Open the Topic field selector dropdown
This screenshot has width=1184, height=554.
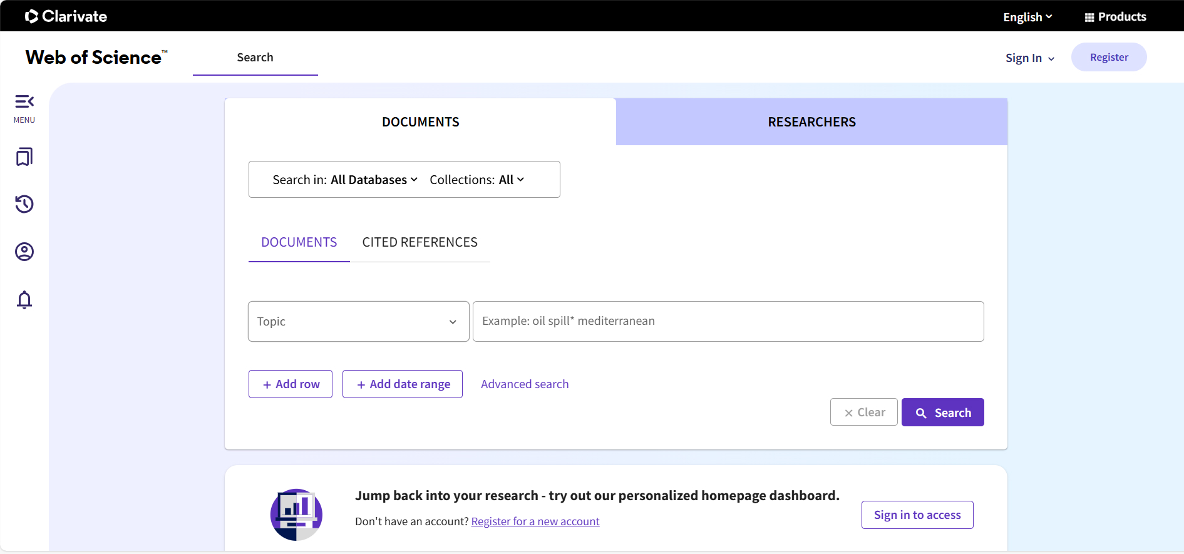[359, 321]
